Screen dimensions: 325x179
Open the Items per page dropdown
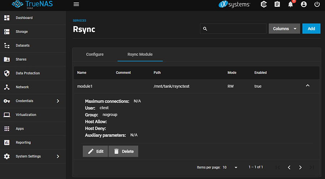coord(230,167)
